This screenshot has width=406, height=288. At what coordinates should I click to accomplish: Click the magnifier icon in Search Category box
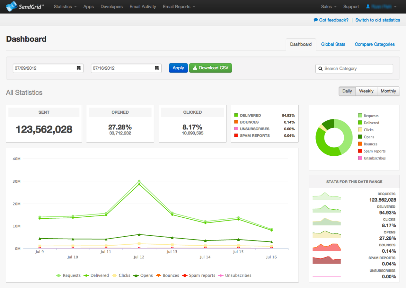(320, 69)
